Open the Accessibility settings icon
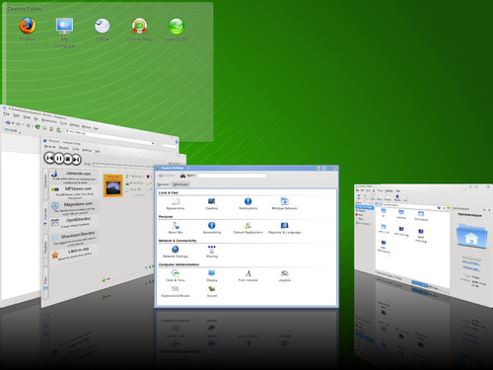This screenshot has width=493, height=370. (212, 225)
